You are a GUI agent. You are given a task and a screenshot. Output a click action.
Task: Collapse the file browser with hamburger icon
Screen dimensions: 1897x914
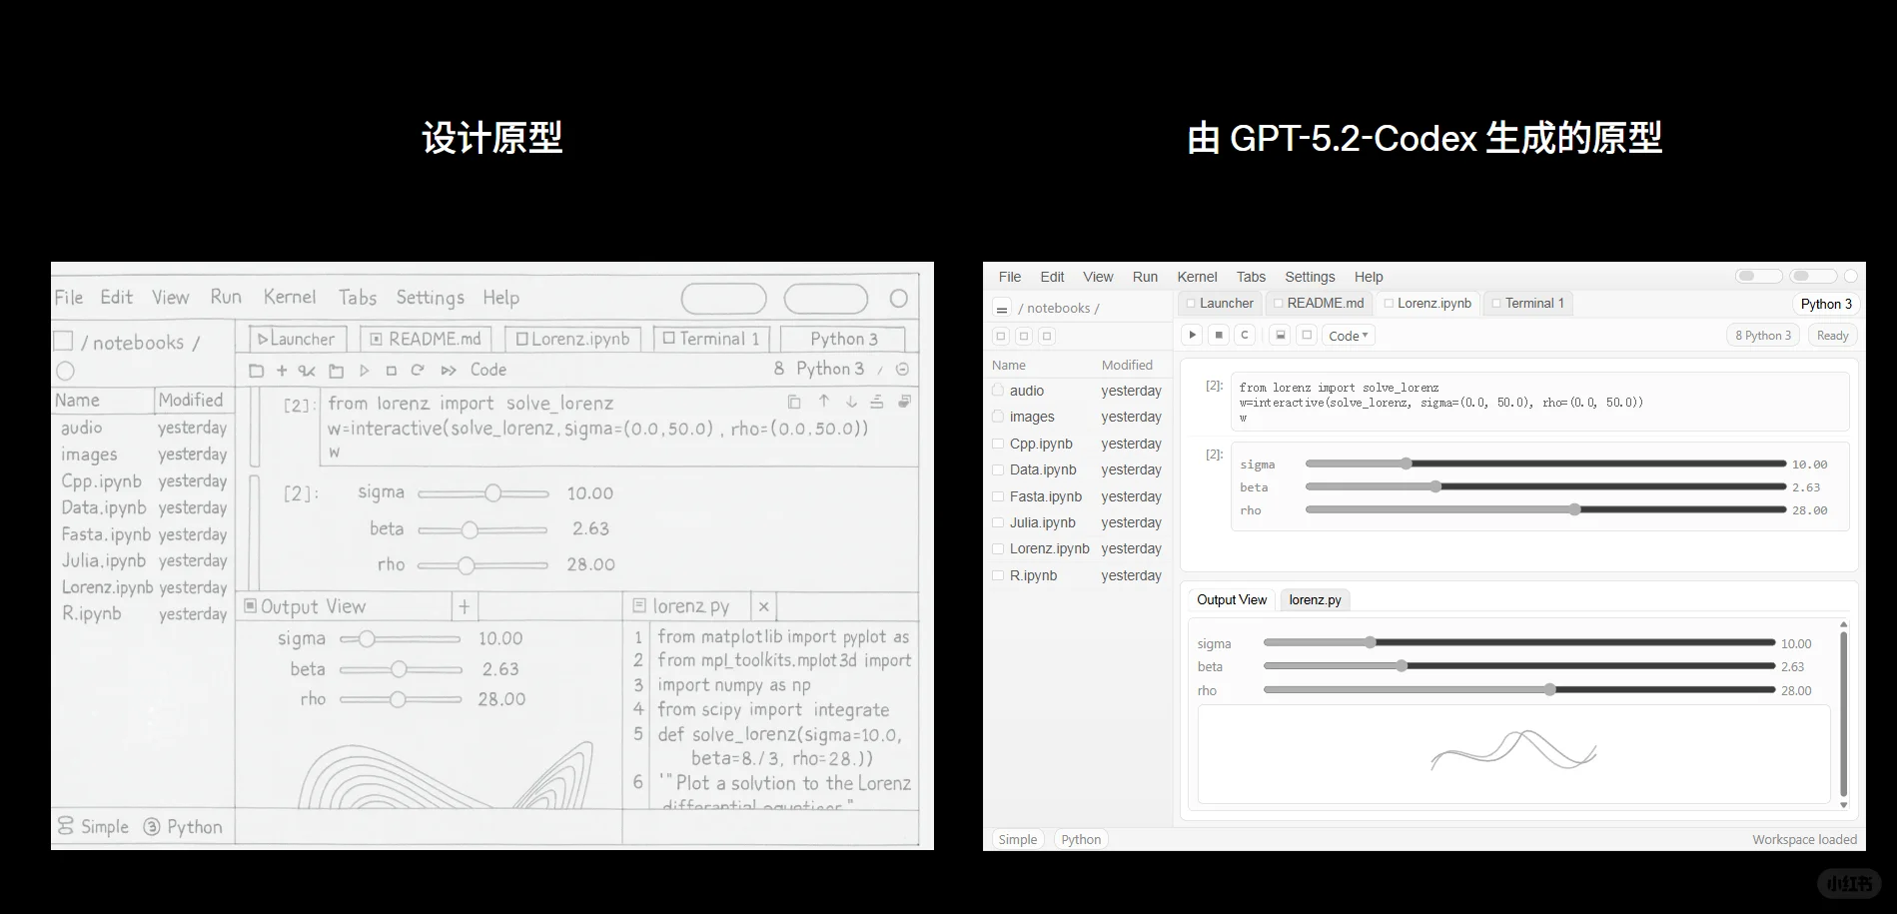(x=1002, y=308)
